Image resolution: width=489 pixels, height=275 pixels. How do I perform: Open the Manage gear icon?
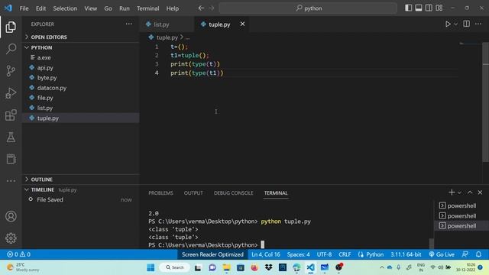pyautogui.click(x=11, y=238)
